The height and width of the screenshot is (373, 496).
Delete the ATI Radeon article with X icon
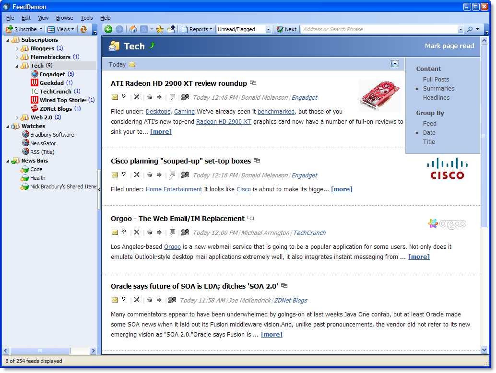[137, 97]
